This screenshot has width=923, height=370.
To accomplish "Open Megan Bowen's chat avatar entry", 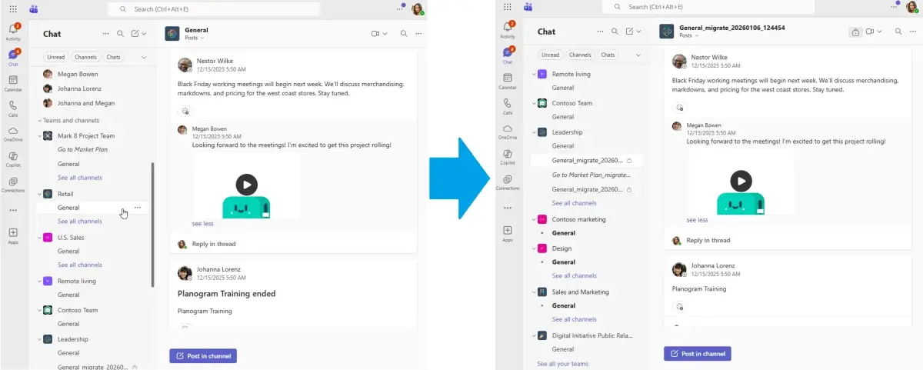I will pyautogui.click(x=48, y=75).
